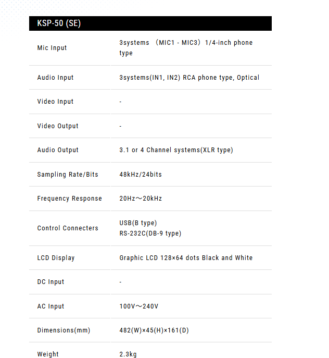Image resolution: width=329 pixels, height=358 pixels.
Task: Select the Audio Output label
Action: click(x=58, y=150)
